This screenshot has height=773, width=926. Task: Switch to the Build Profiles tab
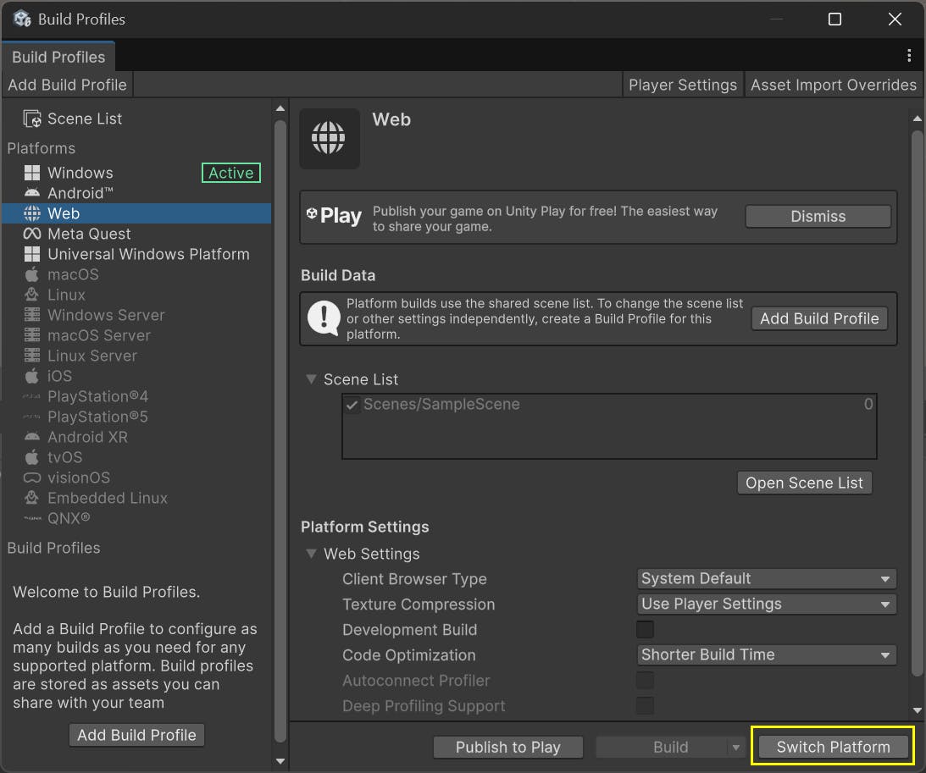click(x=58, y=57)
